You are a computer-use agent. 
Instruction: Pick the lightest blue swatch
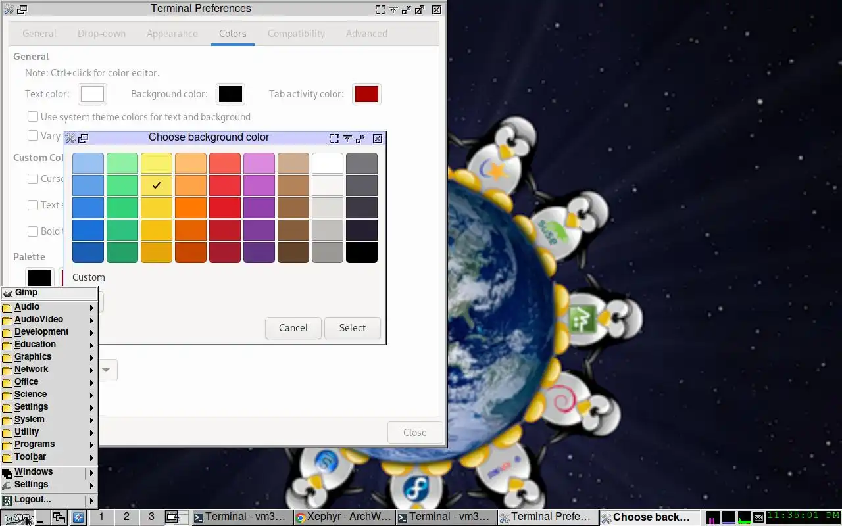(88, 163)
